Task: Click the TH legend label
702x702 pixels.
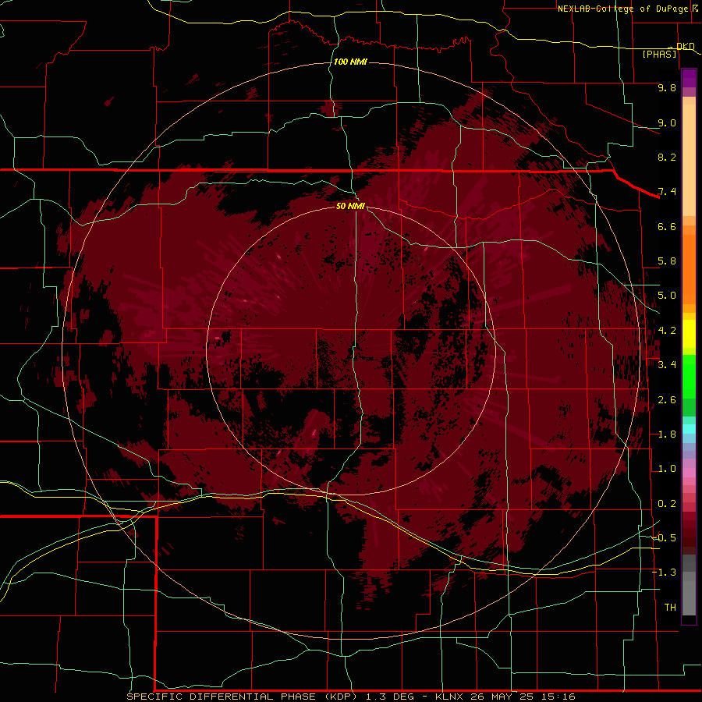Action: point(670,608)
